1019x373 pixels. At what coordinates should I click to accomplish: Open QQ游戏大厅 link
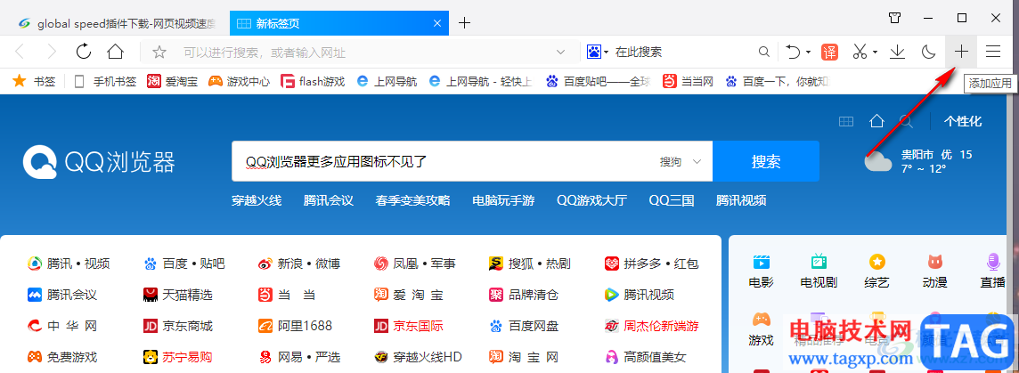592,201
